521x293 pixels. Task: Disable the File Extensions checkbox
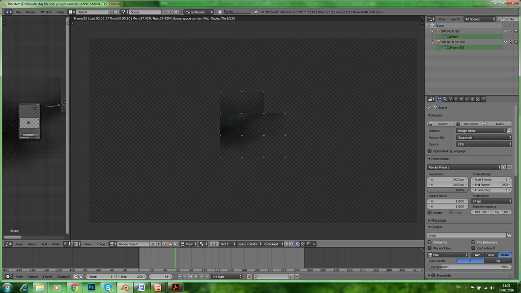[473, 242]
